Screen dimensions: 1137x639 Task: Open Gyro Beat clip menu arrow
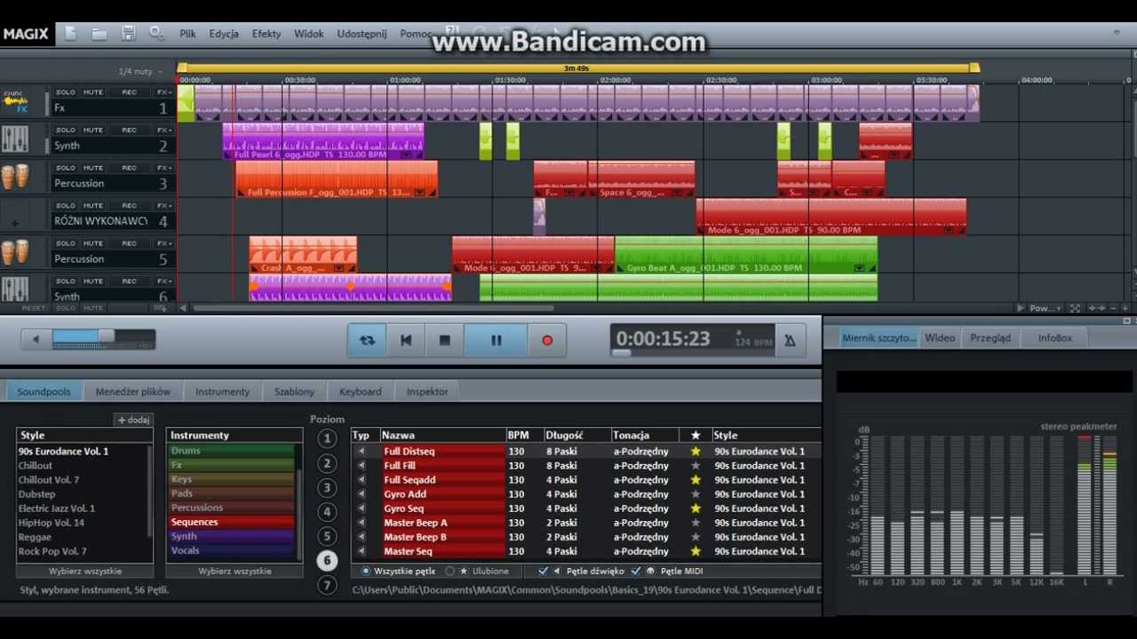[x=859, y=267]
